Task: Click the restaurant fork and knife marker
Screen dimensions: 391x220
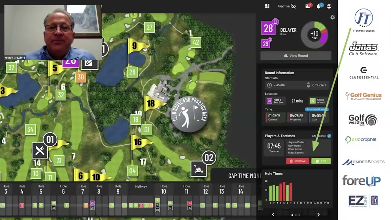Action: [x=40, y=150]
